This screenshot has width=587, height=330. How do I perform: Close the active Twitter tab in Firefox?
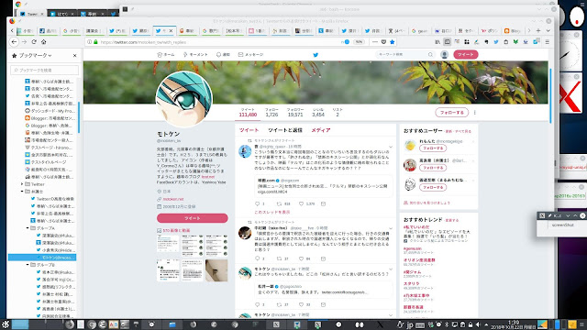pyautogui.click(x=172, y=30)
